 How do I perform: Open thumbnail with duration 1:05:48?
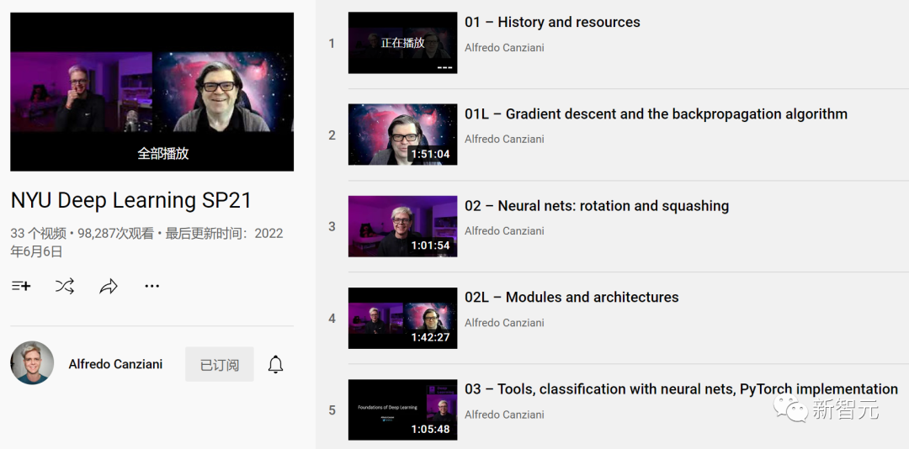402,409
